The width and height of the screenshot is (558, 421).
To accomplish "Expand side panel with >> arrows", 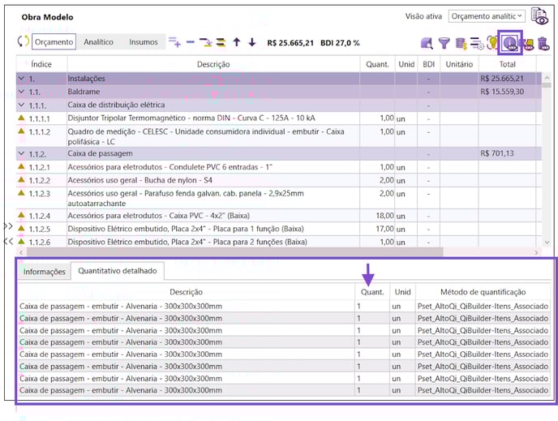I will [8, 226].
